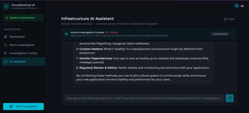Click the Start Investigation magnifier icon

5,45
